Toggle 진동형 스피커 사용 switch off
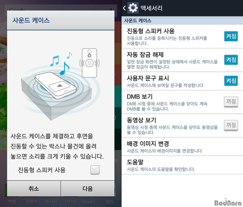 click(231, 36)
